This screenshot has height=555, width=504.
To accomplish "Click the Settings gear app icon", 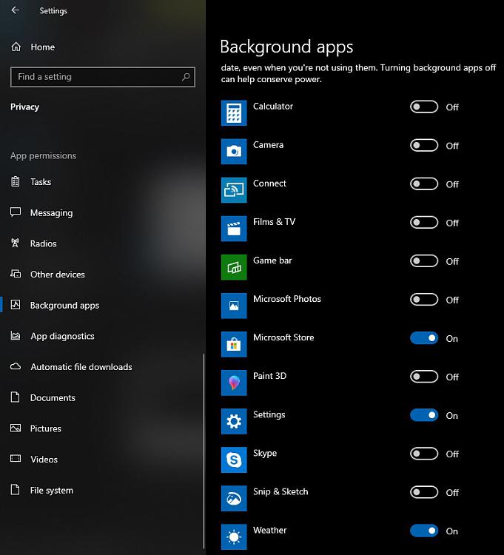I will [x=234, y=422].
